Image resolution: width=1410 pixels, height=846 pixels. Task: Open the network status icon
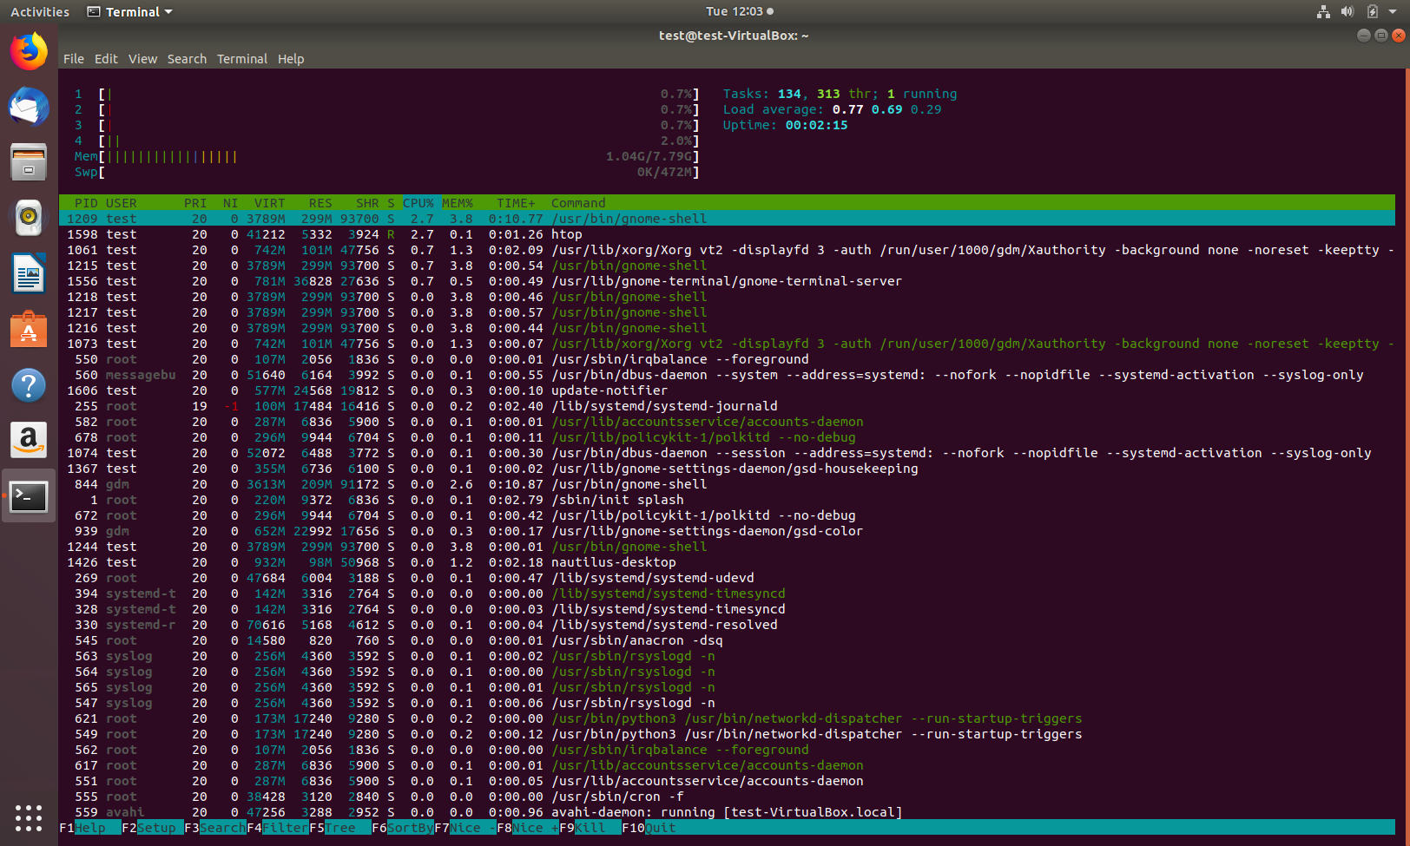click(x=1323, y=11)
